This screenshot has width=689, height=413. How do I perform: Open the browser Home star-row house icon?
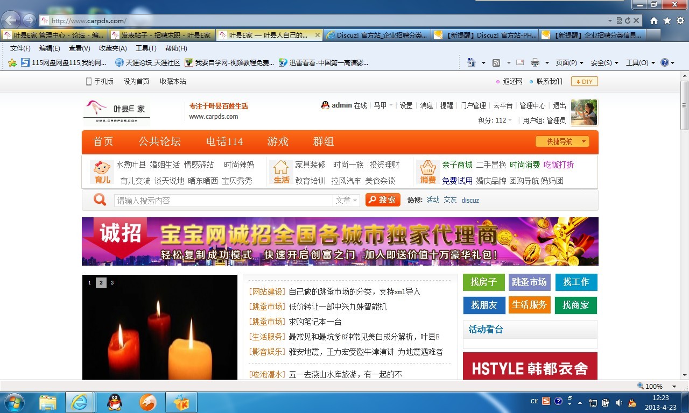[654, 20]
